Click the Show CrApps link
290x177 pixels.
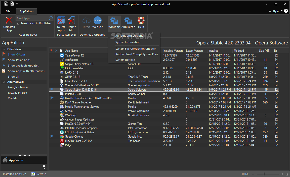coord(17,54)
